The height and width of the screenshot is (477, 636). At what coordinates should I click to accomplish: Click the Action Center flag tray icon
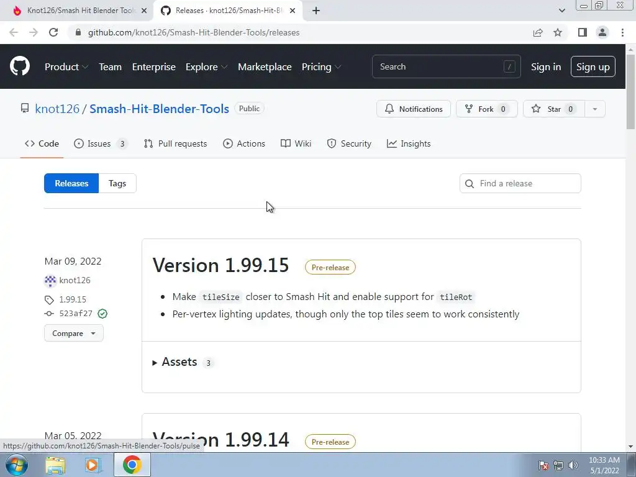pyautogui.click(x=543, y=465)
